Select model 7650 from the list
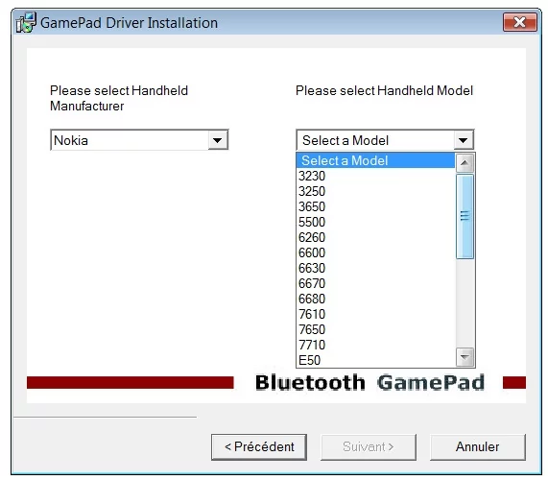The height and width of the screenshot is (480, 548). [375, 329]
